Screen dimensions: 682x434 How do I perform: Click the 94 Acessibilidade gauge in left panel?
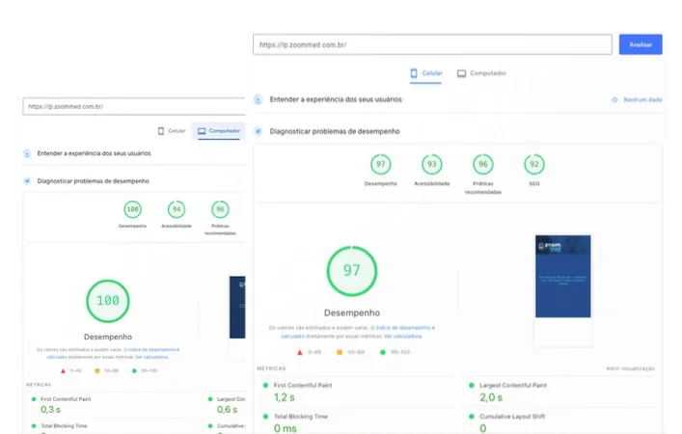pos(177,209)
